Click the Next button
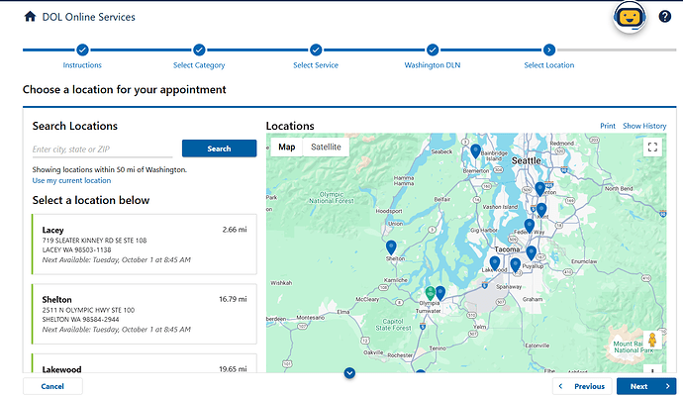 [x=646, y=386]
